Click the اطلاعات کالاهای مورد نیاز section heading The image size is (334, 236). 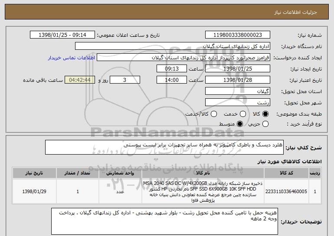pyautogui.click(x=290, y=162)
